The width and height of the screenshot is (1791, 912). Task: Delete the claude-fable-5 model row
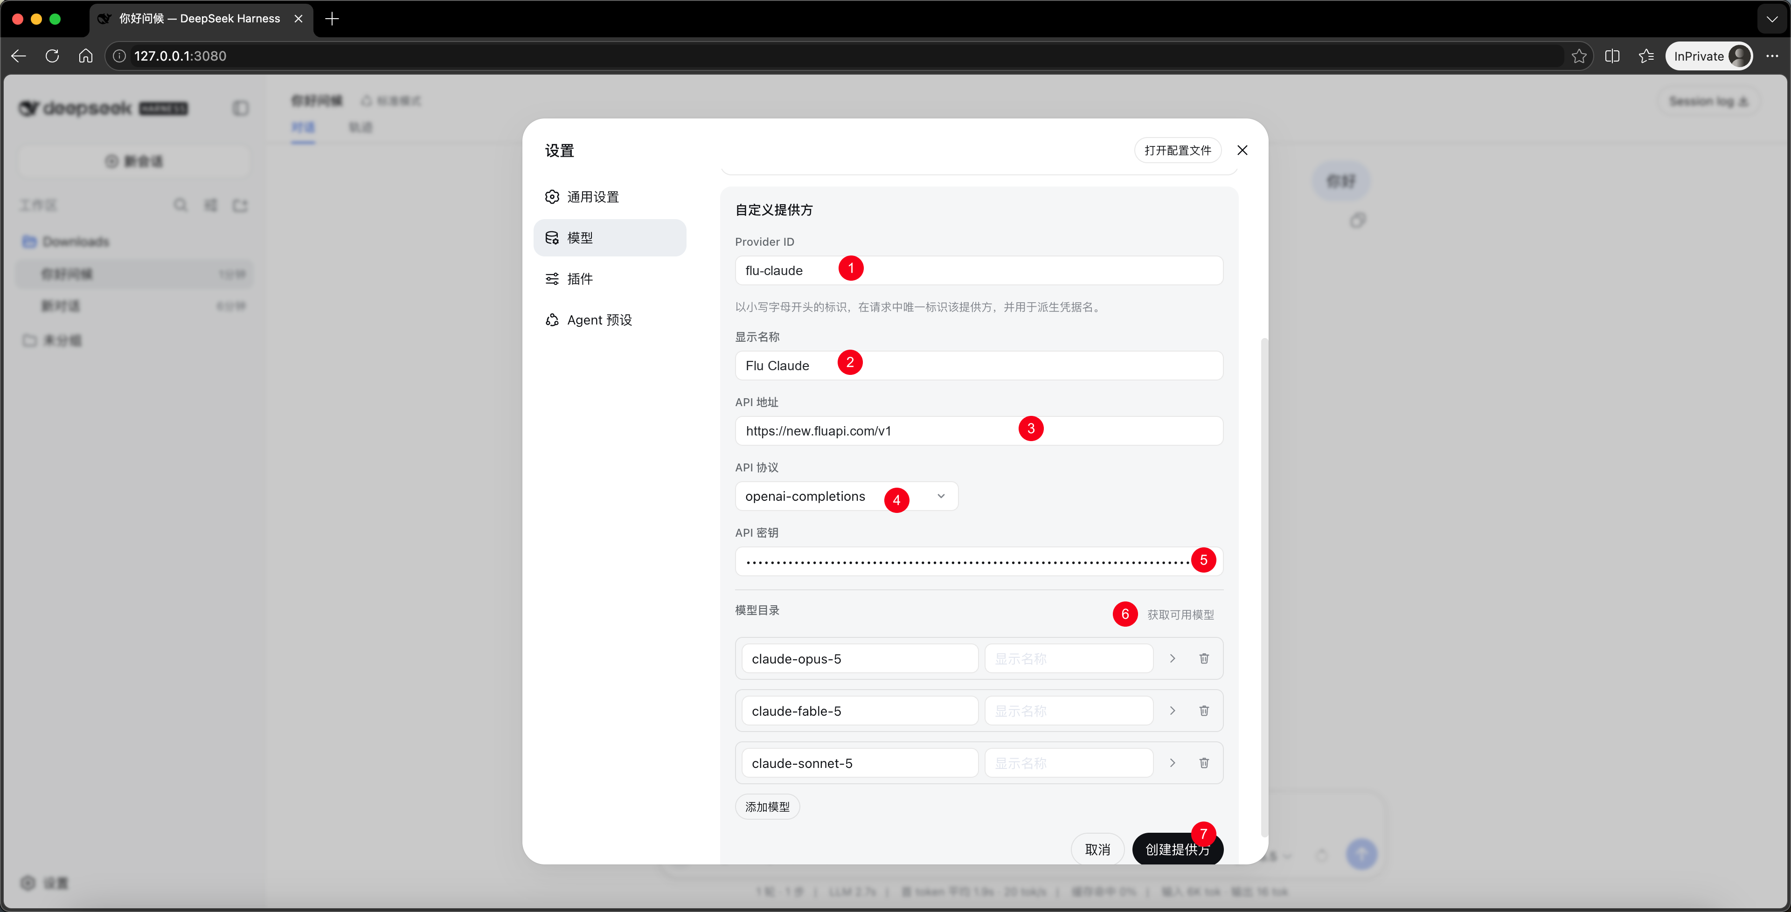[1203, 711]
